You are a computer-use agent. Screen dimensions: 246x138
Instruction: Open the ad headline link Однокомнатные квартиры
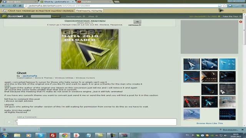(85, 21)
